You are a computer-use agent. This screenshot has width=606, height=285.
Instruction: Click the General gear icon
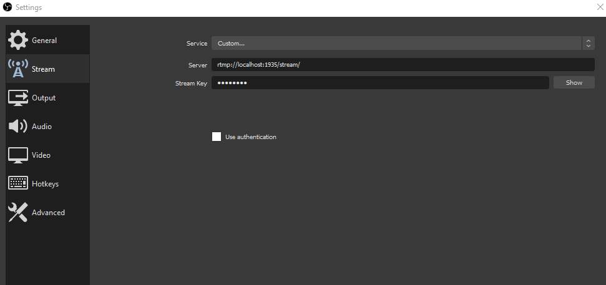17,40
